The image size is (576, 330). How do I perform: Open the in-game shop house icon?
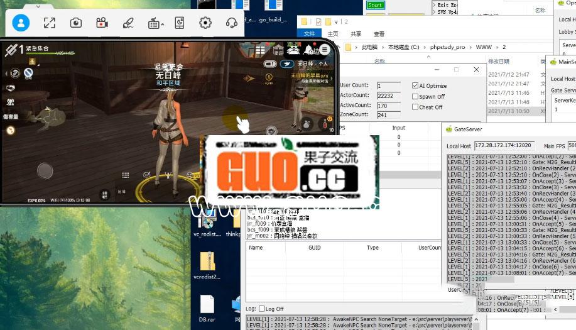tap(278, 50)
